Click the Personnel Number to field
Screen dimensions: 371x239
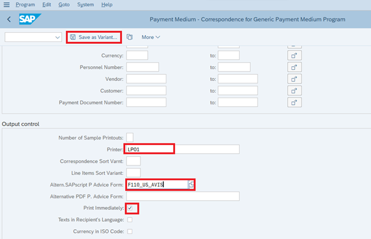(234, 67)
